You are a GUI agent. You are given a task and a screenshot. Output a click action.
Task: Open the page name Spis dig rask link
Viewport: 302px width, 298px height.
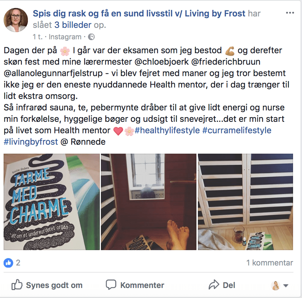click(x=139, y=14)
